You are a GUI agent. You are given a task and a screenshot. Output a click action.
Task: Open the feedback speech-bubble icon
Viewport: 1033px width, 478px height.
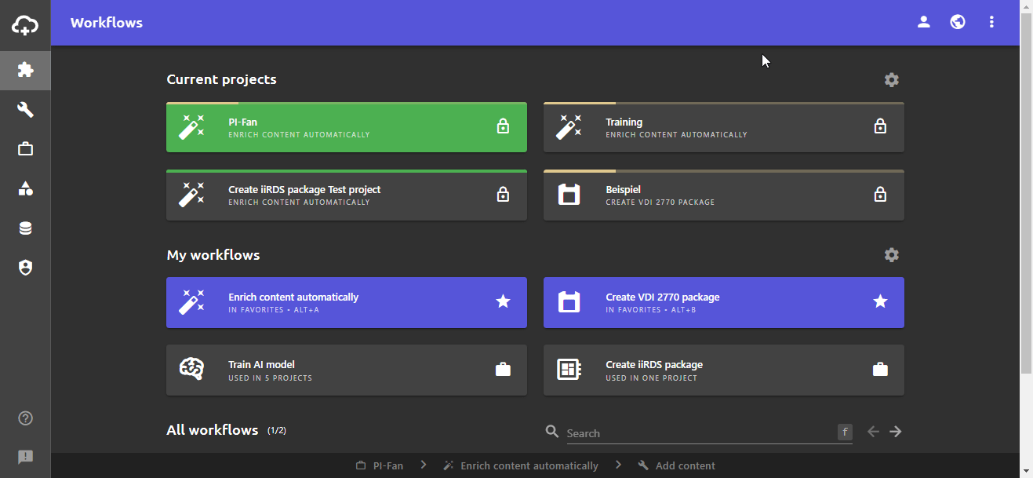pos(25,457)
